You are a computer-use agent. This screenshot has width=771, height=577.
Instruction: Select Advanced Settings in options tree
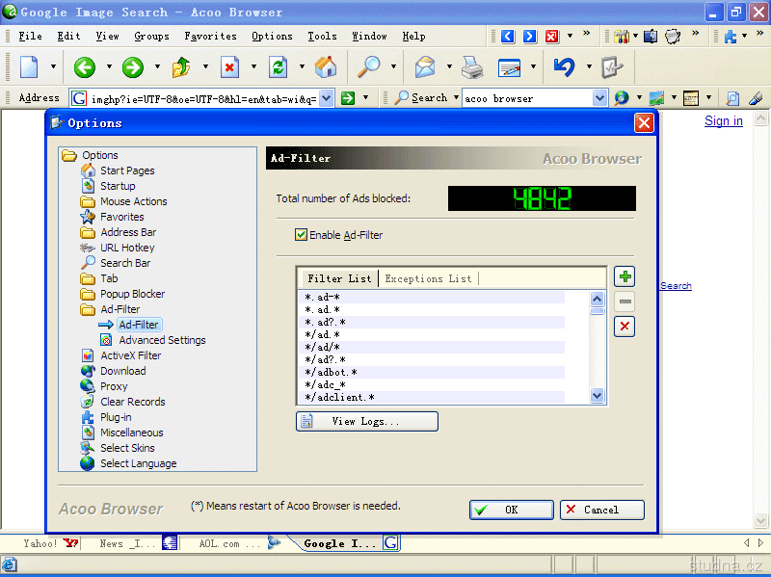(162, 340)
